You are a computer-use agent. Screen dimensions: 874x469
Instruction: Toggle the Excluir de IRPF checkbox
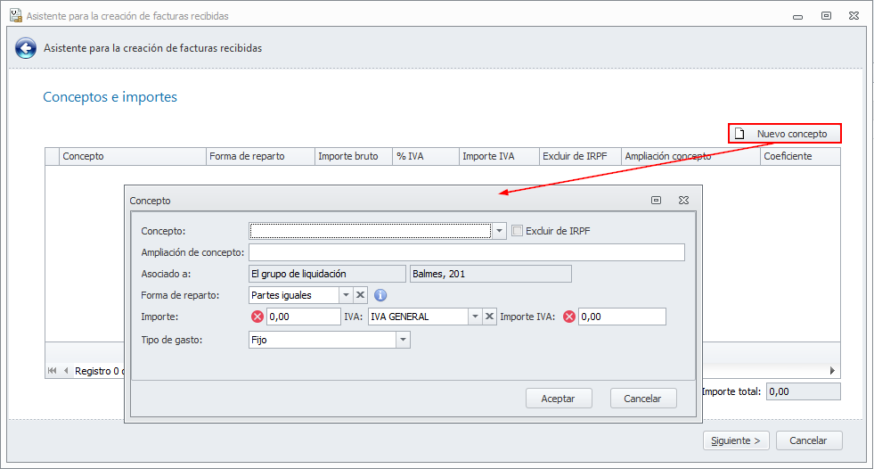tap(518, 231)
